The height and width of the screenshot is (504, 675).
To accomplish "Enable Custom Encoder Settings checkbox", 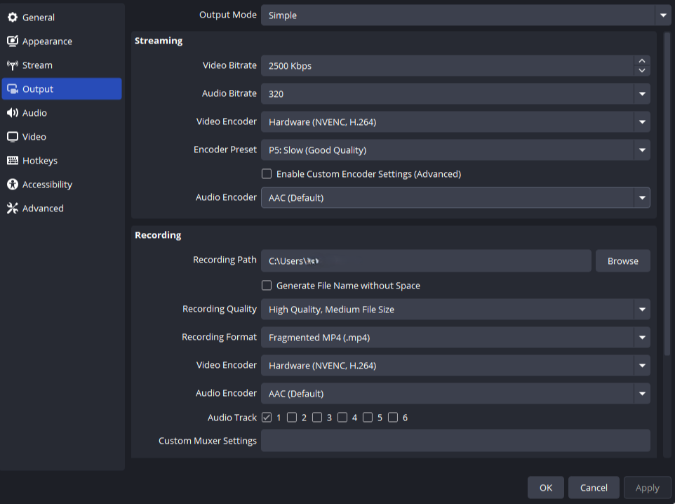I will (x=267, y=174).
